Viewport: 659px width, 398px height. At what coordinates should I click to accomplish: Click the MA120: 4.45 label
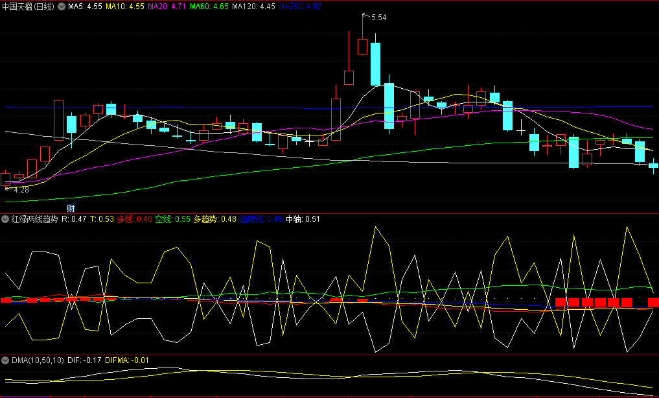pyautogui.click(x=254, y=6)
